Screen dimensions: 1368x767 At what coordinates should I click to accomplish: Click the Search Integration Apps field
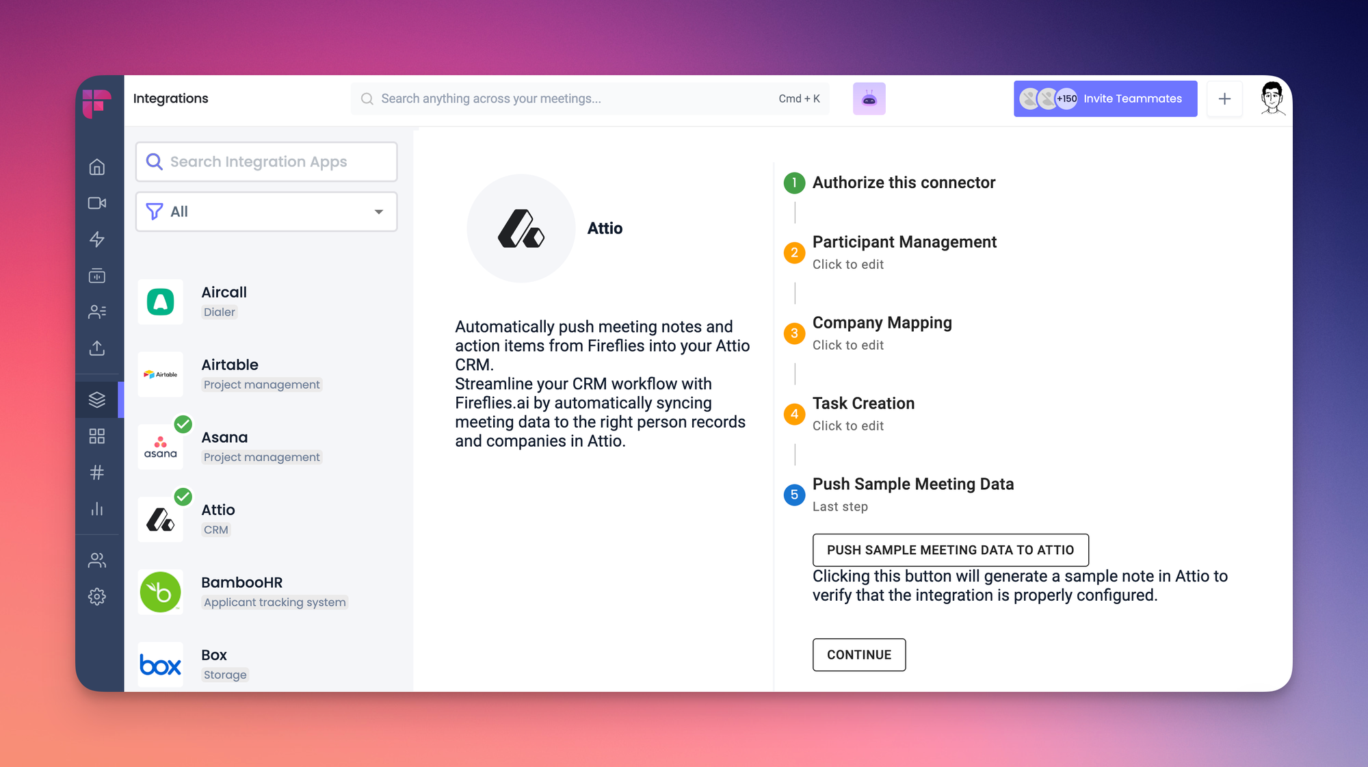pos(266,162)
